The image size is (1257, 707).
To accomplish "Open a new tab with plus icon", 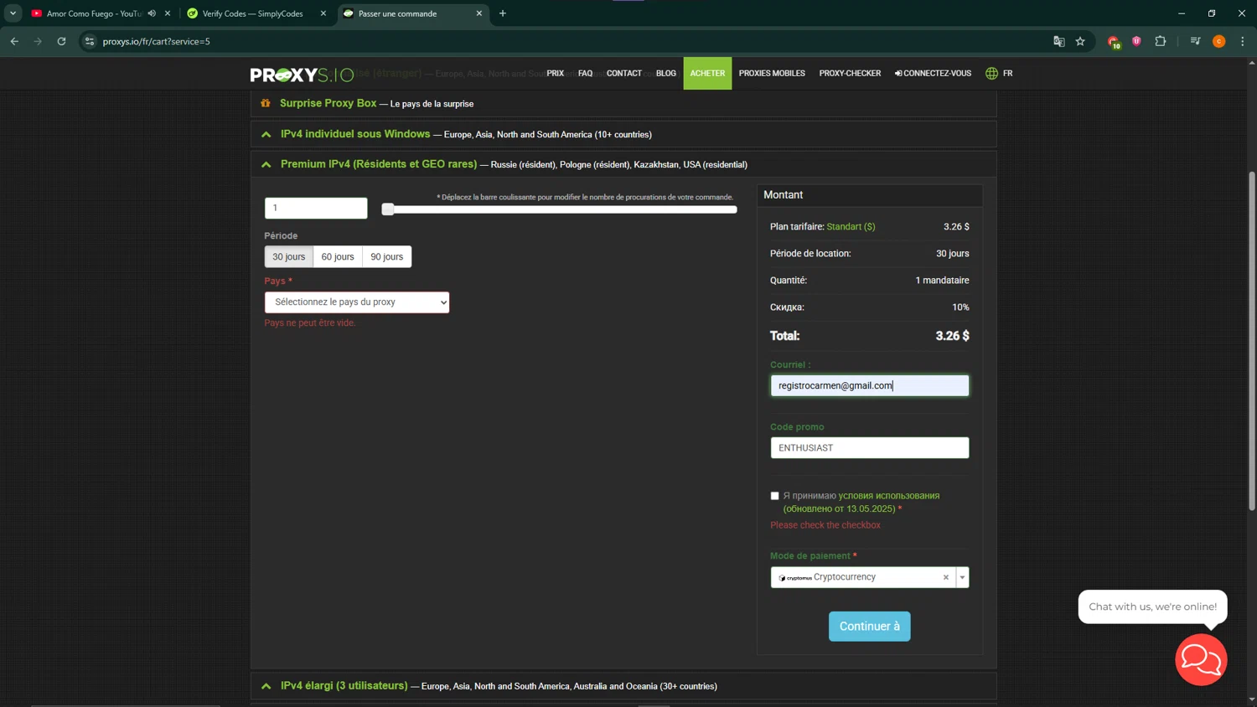I will pyautogui.click(x=503, y=13).
